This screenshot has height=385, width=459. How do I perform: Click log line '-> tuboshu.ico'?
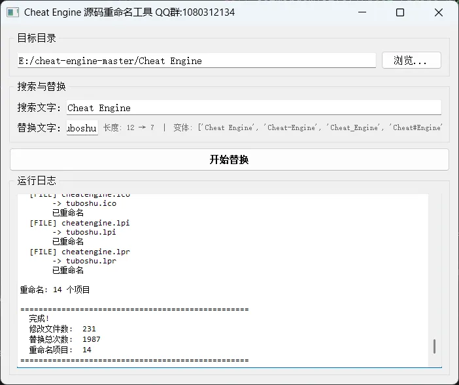[84, 203]
